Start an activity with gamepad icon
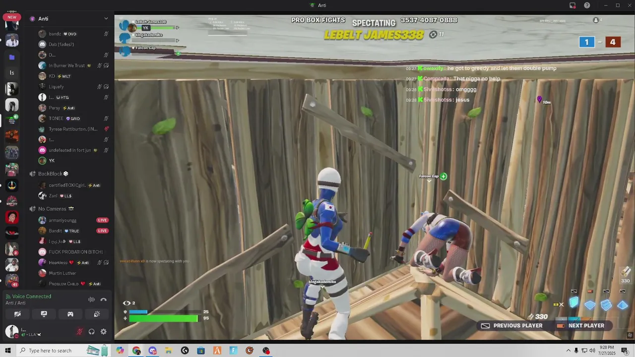Screen dimensions: 635x357 [70, 314]
